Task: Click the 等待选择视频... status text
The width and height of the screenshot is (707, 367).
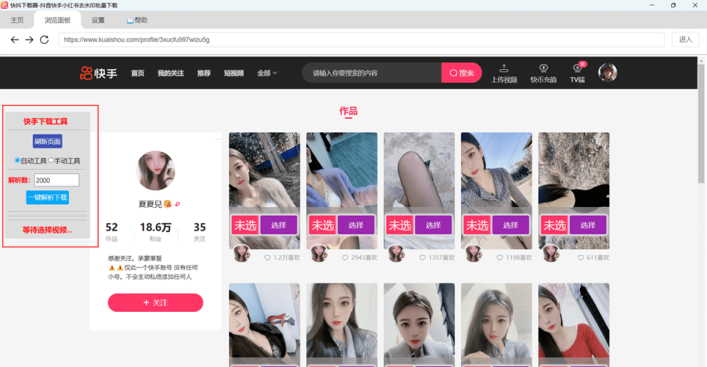Action: pyautogui.click(x=48, y=230)
